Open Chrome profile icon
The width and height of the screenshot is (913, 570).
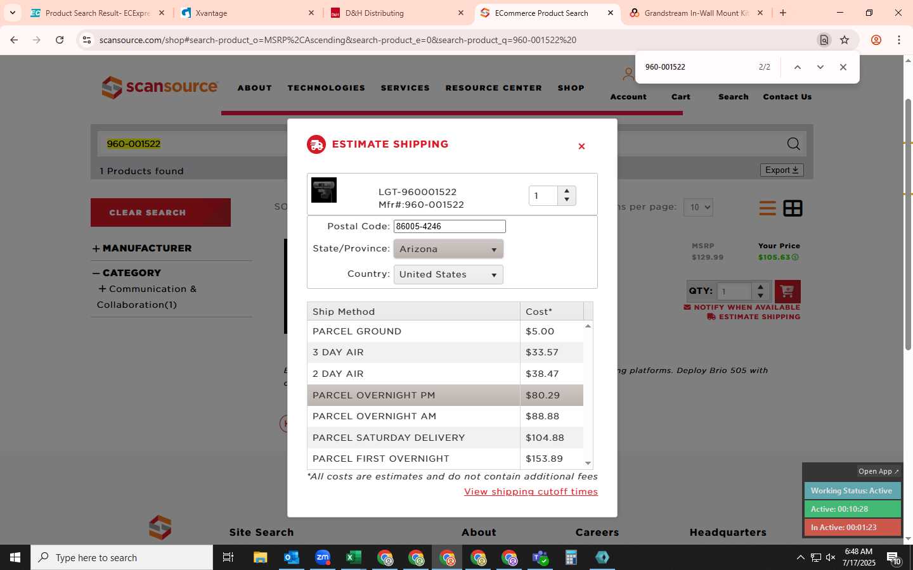[876, 40]
